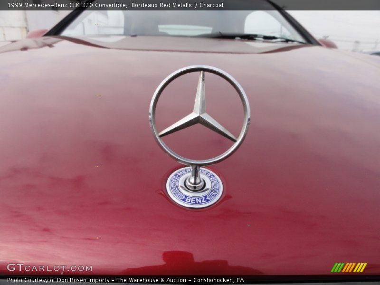Click the yellow stripes of the striped logo
The image size is (380, 285).
[x=360, y=267]
